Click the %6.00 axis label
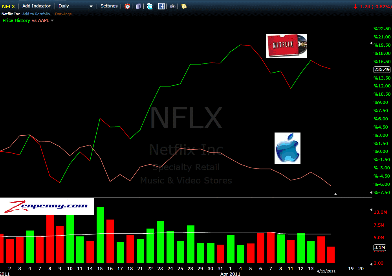392x276 pixels. (x=381, y=119)
